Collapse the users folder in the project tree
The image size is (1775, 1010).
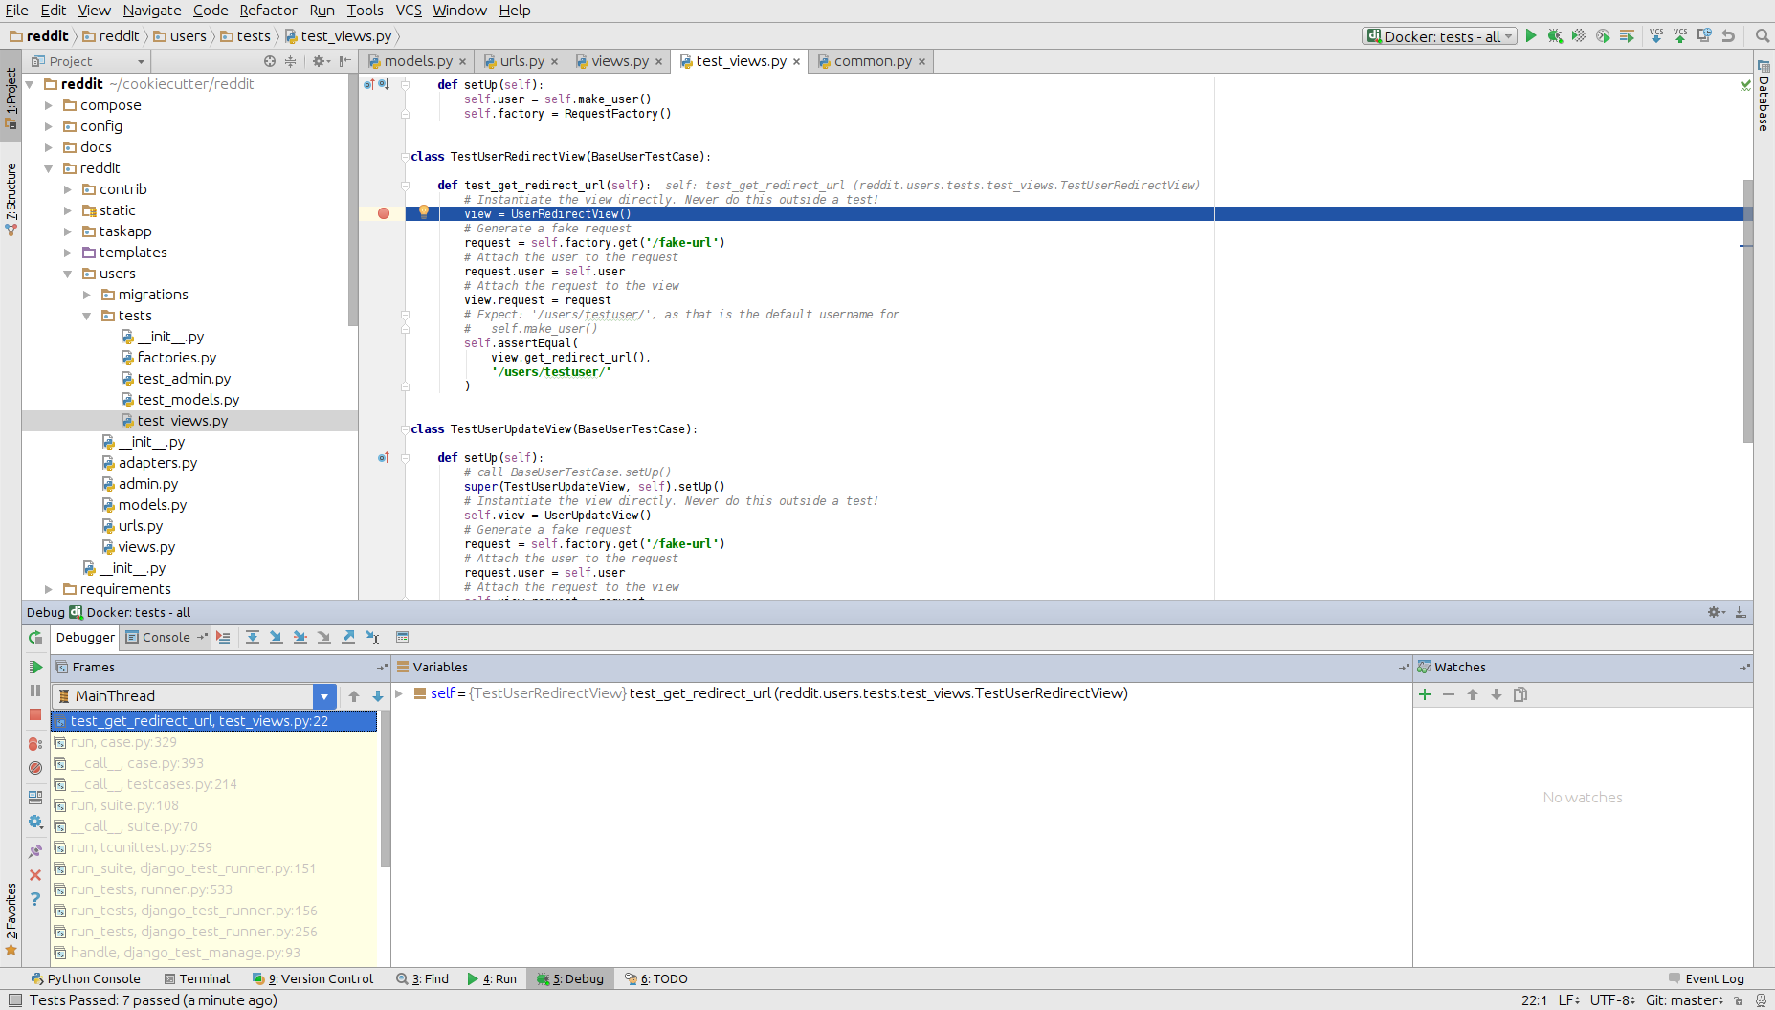pyautogui.click(x=67, y=274)
